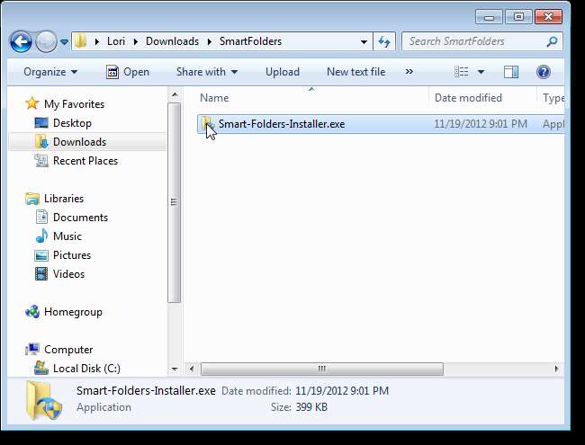Click the Music note icon
585x445 pixels.
click(41, 236)
